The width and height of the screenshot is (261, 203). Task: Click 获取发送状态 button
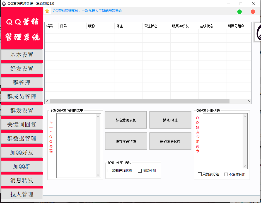(x=170, y=141)
